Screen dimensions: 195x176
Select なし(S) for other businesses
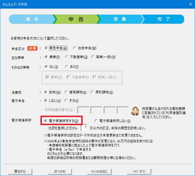click(x=51, y=67)
